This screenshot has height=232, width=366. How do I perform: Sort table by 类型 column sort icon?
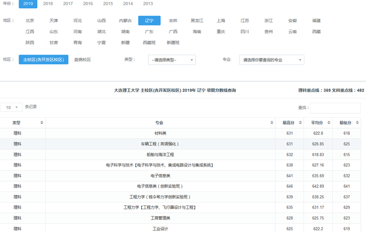click(x=42, y=122)
